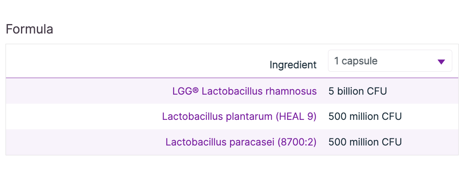Click "LGG" at the start of the first ingredient
The height and width of the screenshot is (179, 465).
point(182,91)
